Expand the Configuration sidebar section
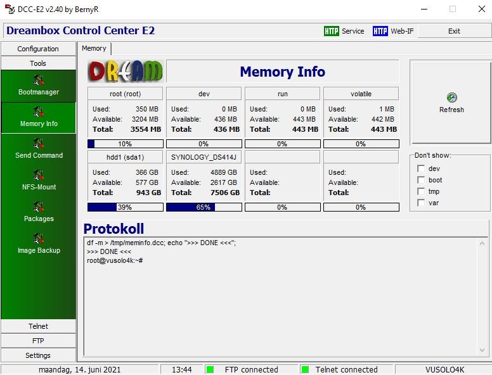Screen dimensions: 492x375 38,49
